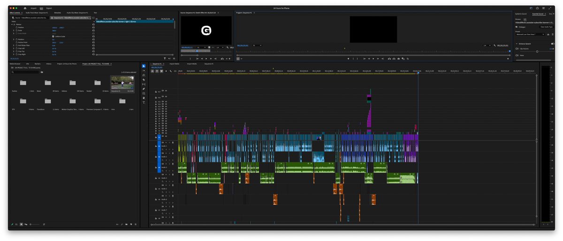The image size is (563, 241).
Task: Go to the Home screen icon
Action: pos(25,8)
